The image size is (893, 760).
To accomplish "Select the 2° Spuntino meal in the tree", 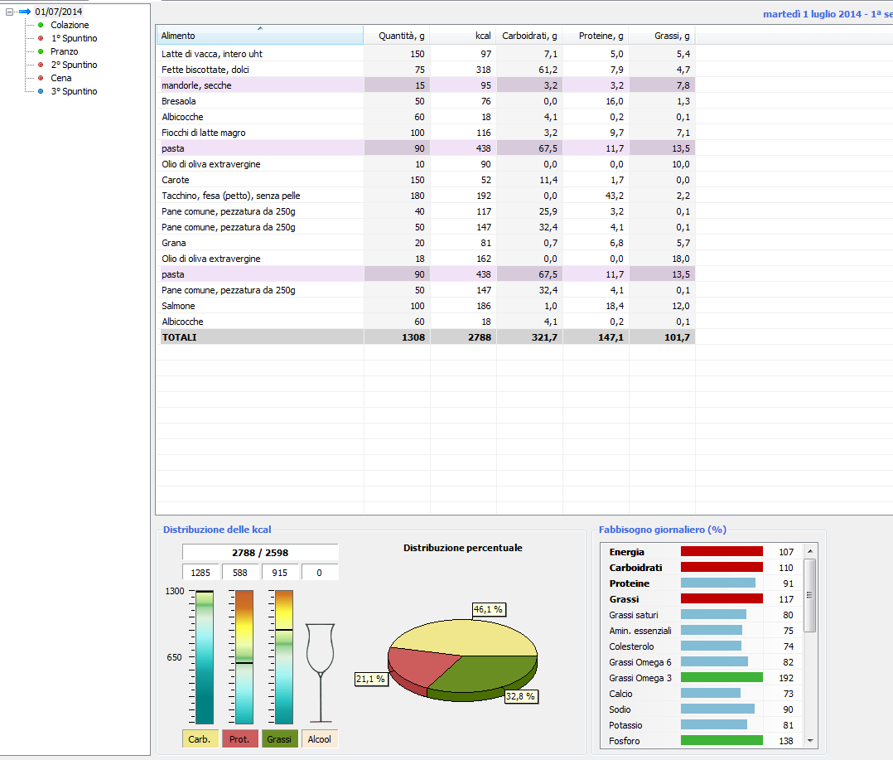I will (x=74, y=65).
